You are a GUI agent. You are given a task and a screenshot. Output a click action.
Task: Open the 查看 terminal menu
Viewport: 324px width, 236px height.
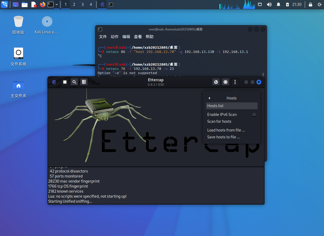pos(138,37)
